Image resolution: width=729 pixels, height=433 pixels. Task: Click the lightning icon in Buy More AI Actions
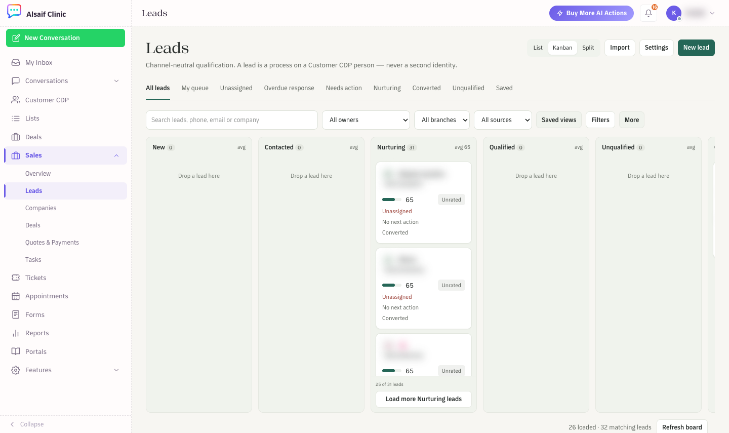click(560, 13)
